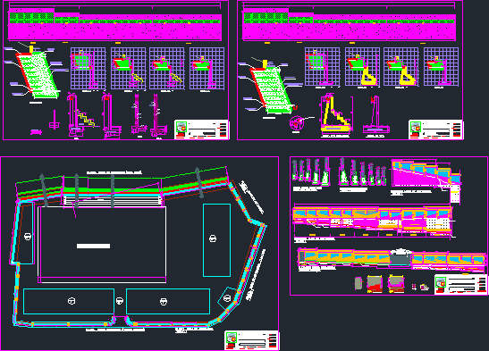The height and width of the screenshot is (351, 489).
Task: Select the circular tag in the tall right rectangle
Action: click(213, 238)
